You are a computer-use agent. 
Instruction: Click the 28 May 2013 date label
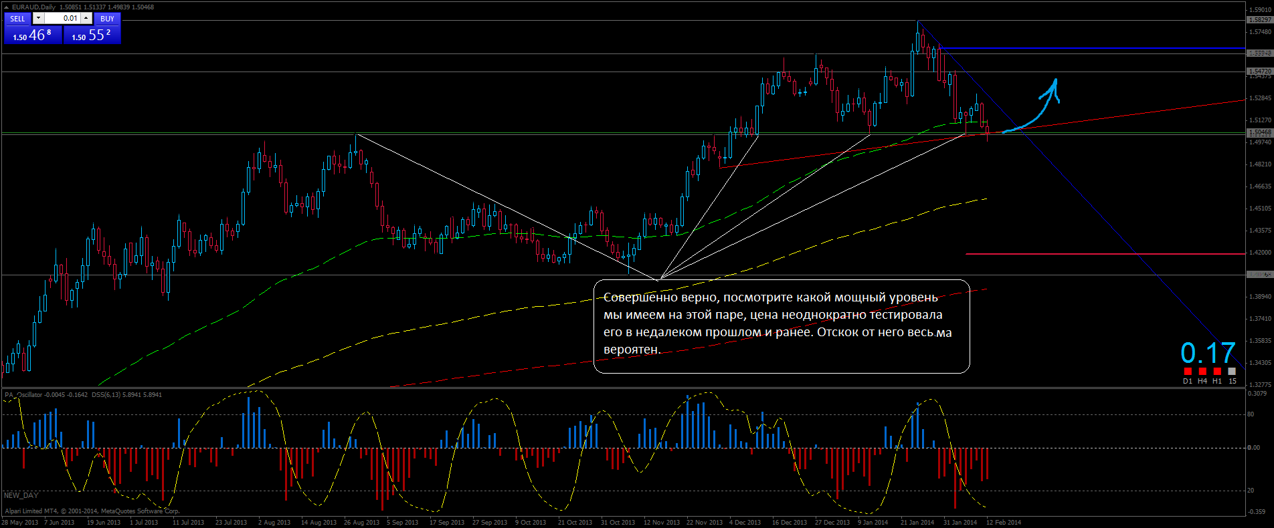point(20,523)
